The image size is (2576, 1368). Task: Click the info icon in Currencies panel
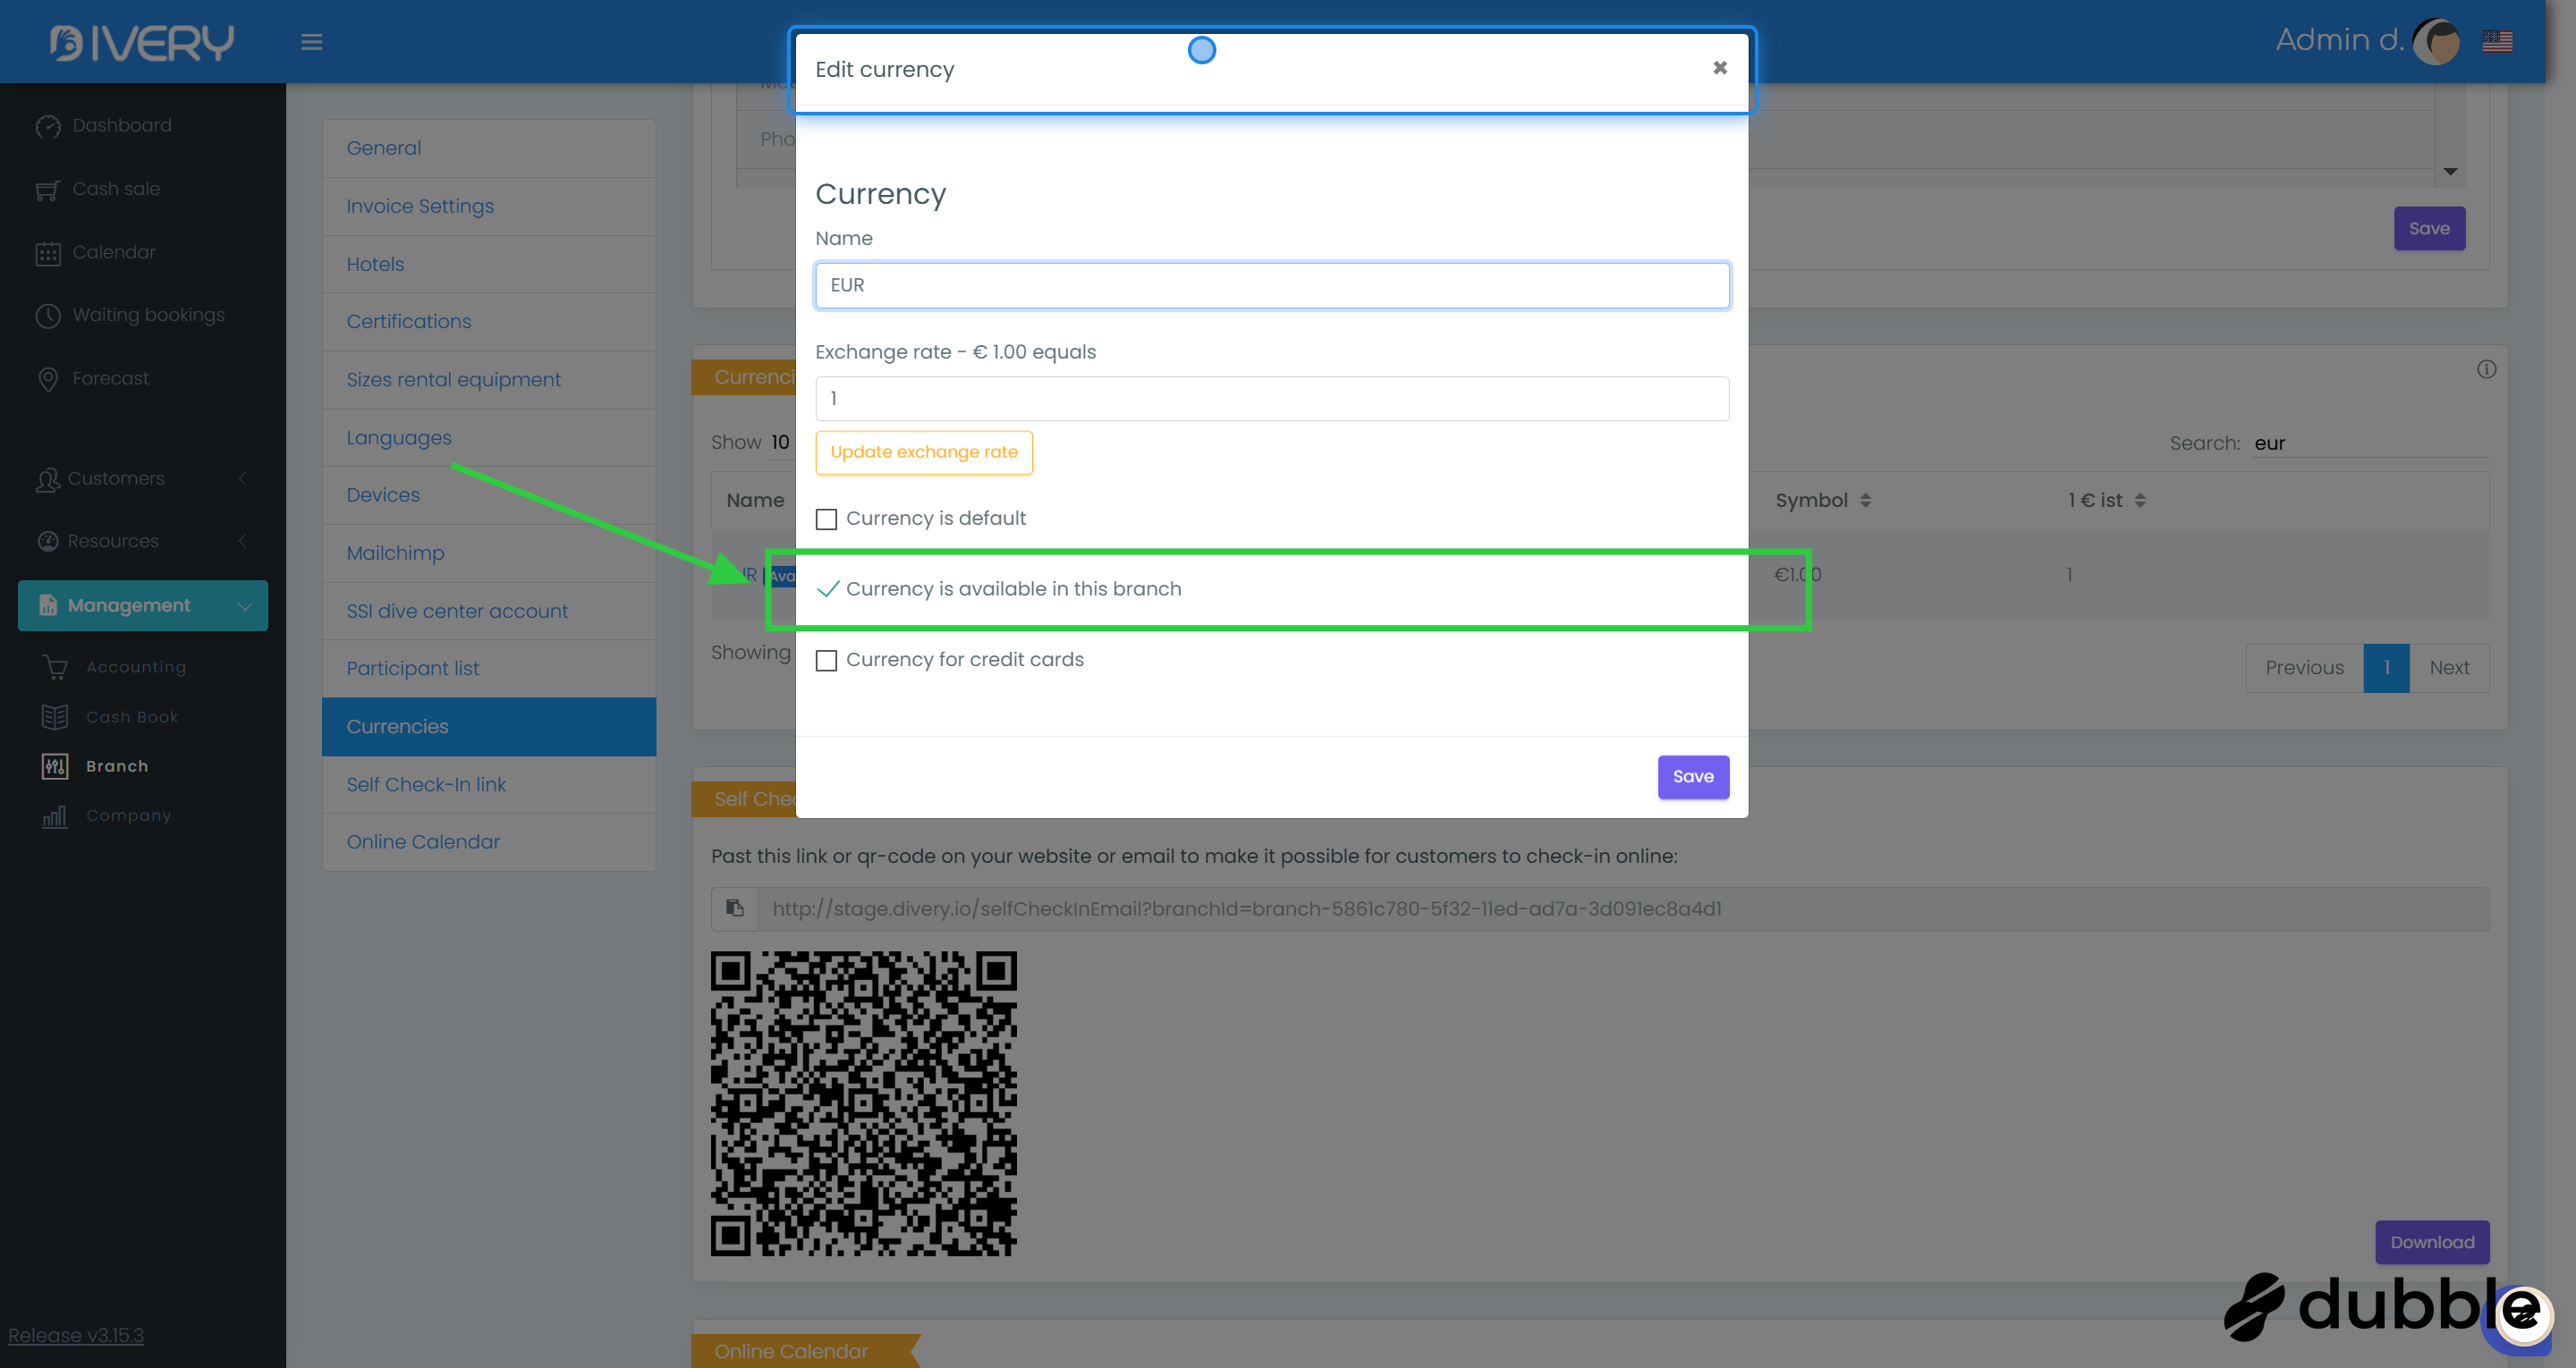2486,369
